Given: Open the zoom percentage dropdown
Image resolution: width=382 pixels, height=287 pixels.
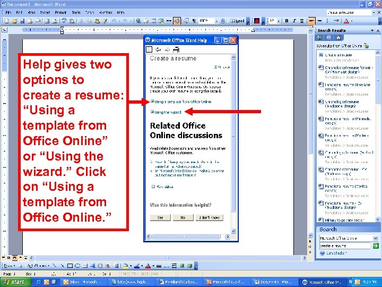Looking at the screenshot, I should (216, 21).
